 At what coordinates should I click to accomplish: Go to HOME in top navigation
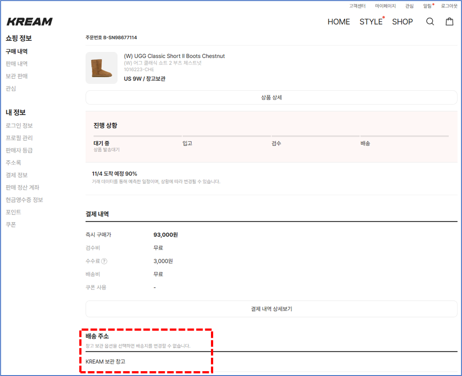(x=339, y=22)
